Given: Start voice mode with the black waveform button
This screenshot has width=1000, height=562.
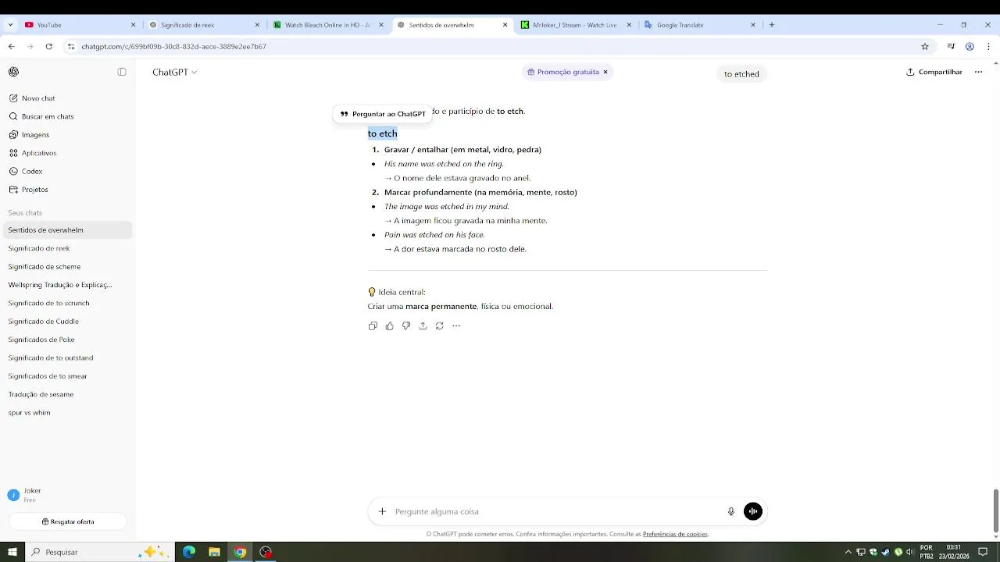Looking at the screenshot, I should (x=753, y=511).
